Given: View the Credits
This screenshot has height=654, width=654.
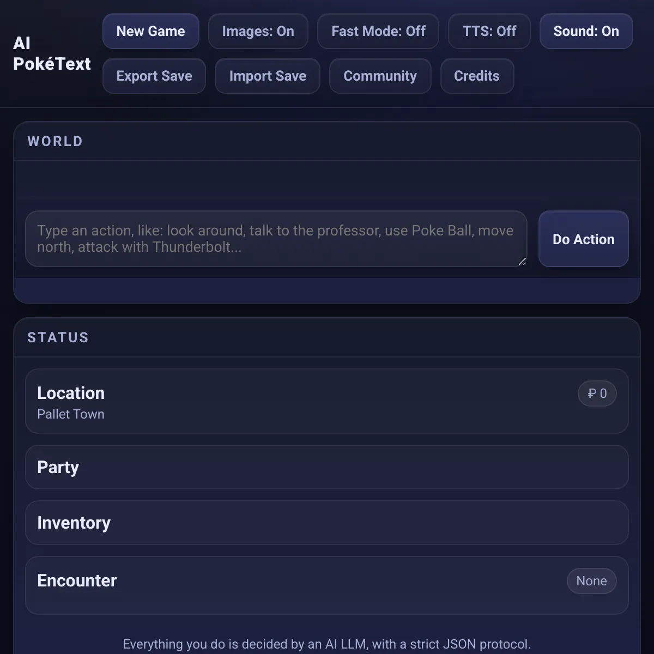Looking at the screenshot, I should click(477, 76).
